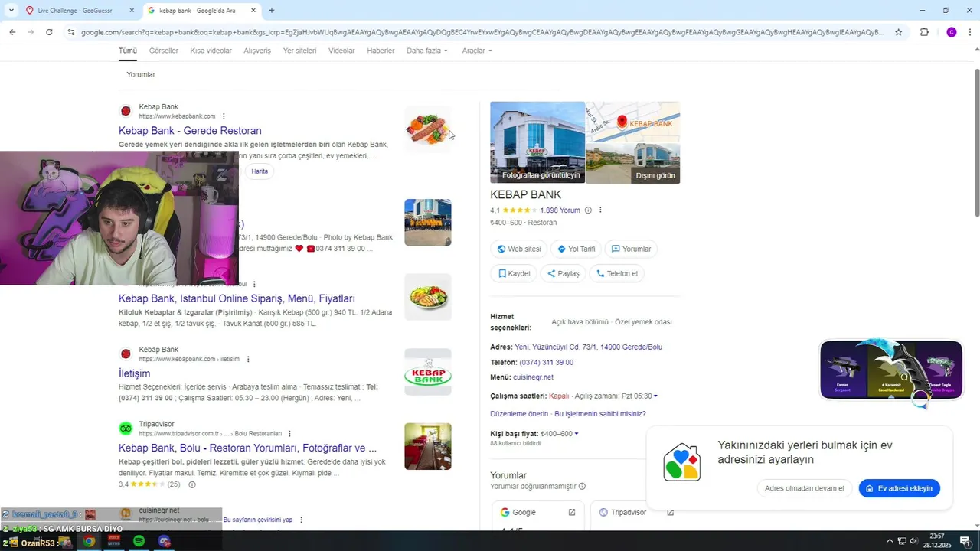Open the browser extensions puzzle icon

point(924,32)
